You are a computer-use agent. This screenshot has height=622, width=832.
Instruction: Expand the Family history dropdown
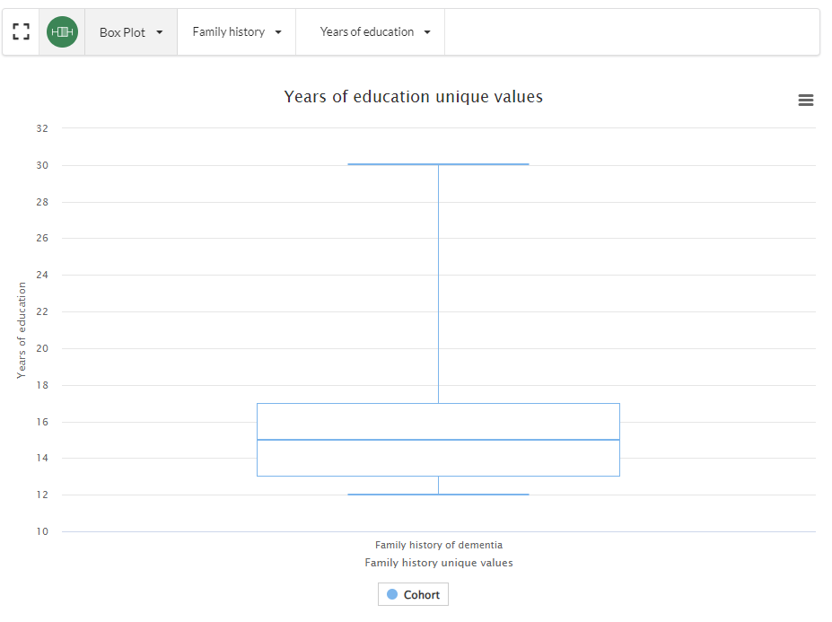pyautogui.click(x=236, y=32)
